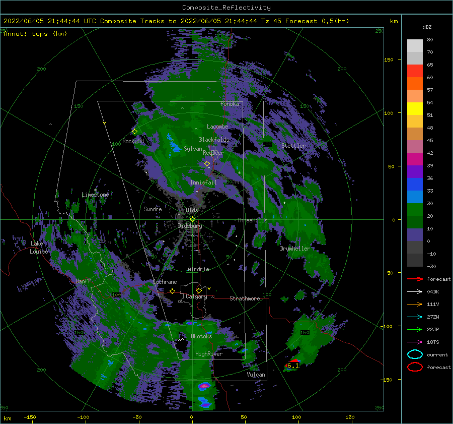
Task: Click the magenta 18TS arrow legend icon
Action: (415, 342)
